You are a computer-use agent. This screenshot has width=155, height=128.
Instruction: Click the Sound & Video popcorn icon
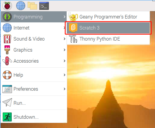[7, 39]
